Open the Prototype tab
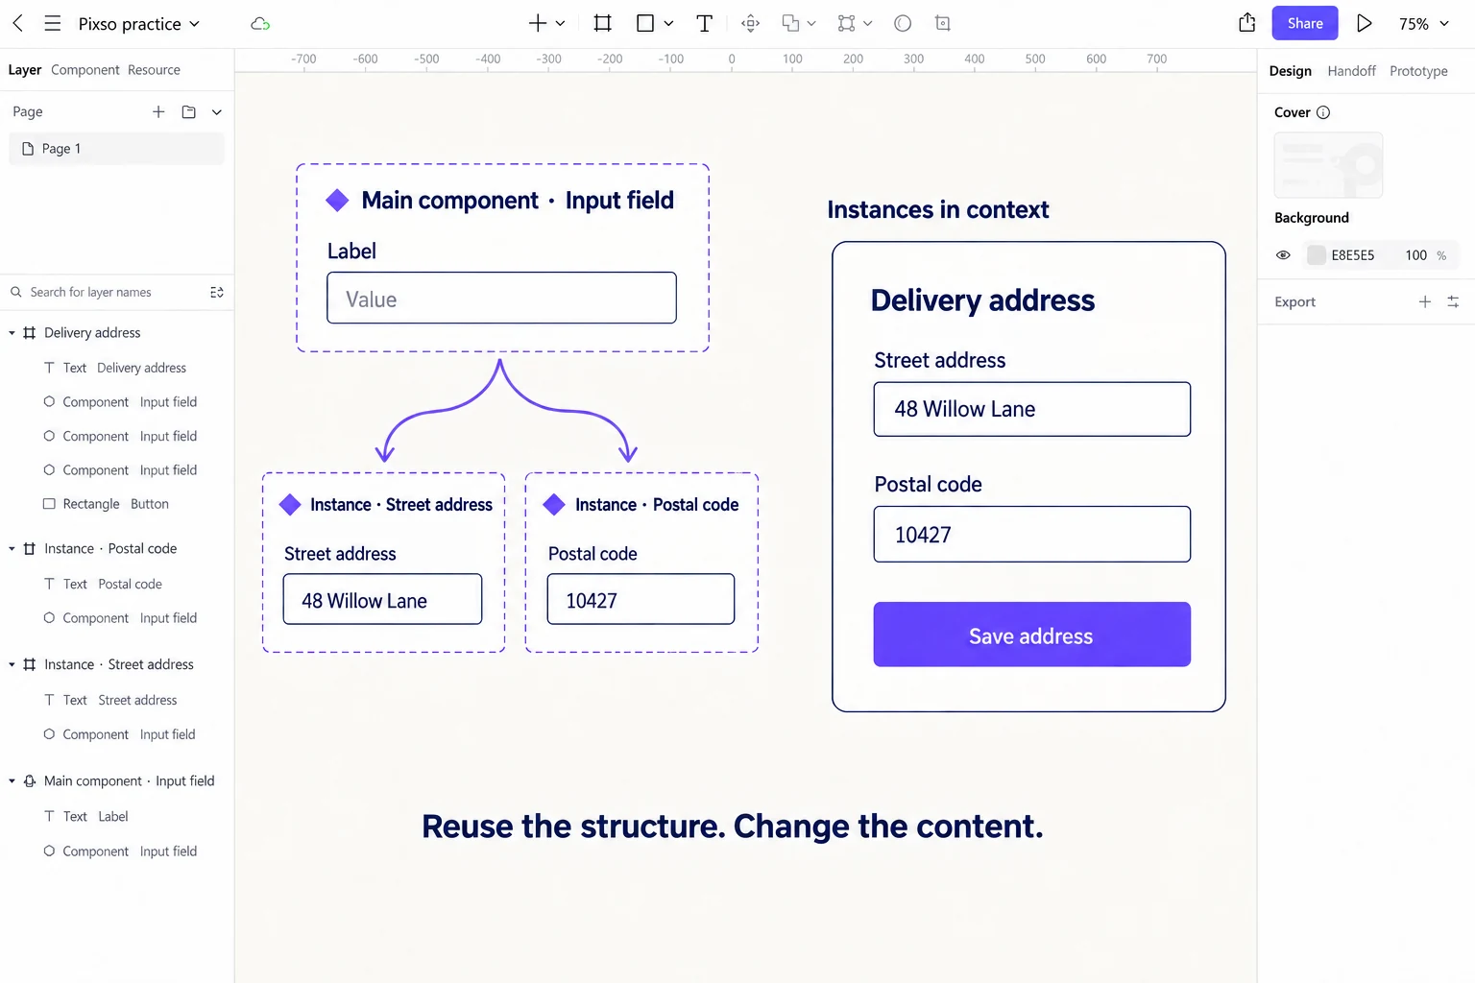Viewport: 1475px width, 983px height. click(1418, 71)
